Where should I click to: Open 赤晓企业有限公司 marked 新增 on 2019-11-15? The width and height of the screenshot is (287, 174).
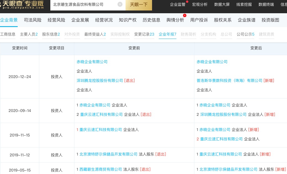coord(215,130)
